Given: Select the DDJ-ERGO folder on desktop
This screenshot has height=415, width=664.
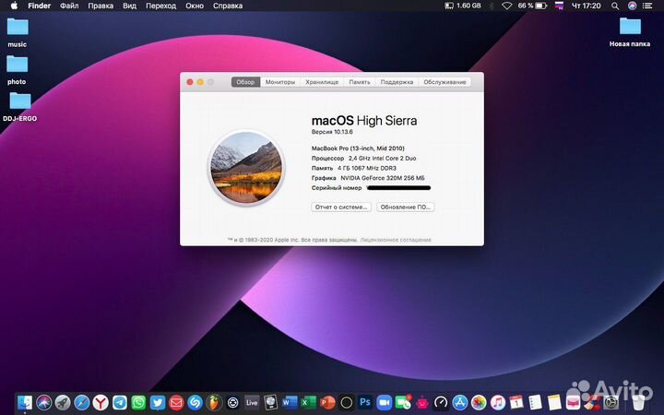Looking at the screenshot, I should tap(20, 107).
